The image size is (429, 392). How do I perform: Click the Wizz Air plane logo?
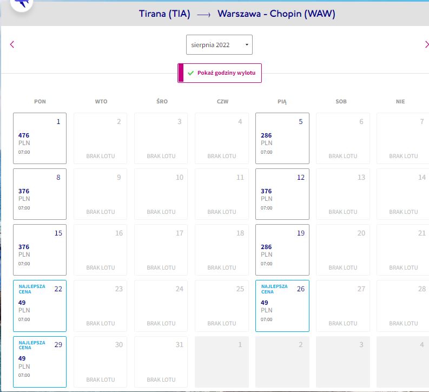pyautogui.click(x=22, y=3)
